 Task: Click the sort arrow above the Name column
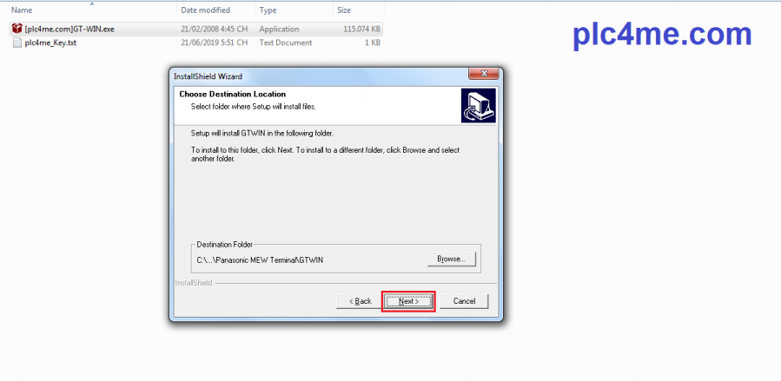click(91, 4)
